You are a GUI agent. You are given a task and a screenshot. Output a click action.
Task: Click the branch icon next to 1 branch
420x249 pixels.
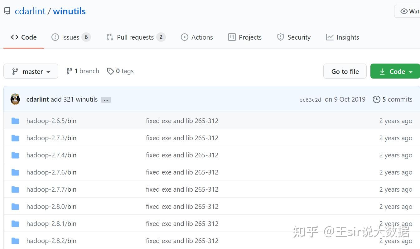[x=69, y=71]
